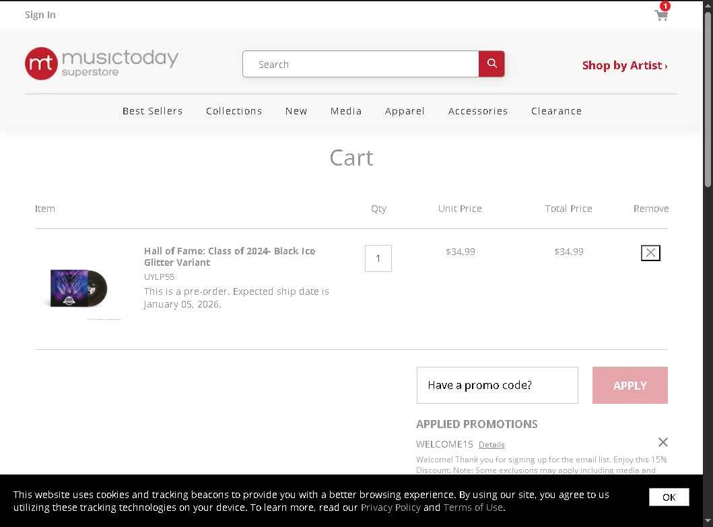Click Sign In link

pos(40,15)
